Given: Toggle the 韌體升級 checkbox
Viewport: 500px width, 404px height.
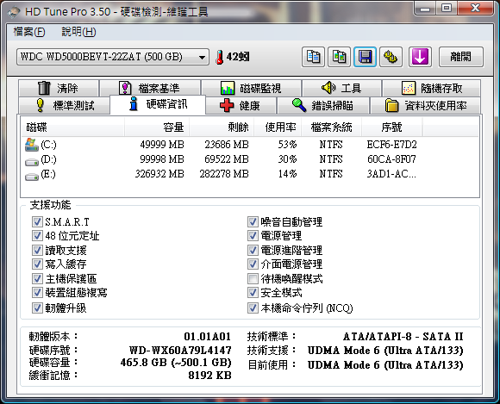Looking at the screenshot, I should coord(37,308).
